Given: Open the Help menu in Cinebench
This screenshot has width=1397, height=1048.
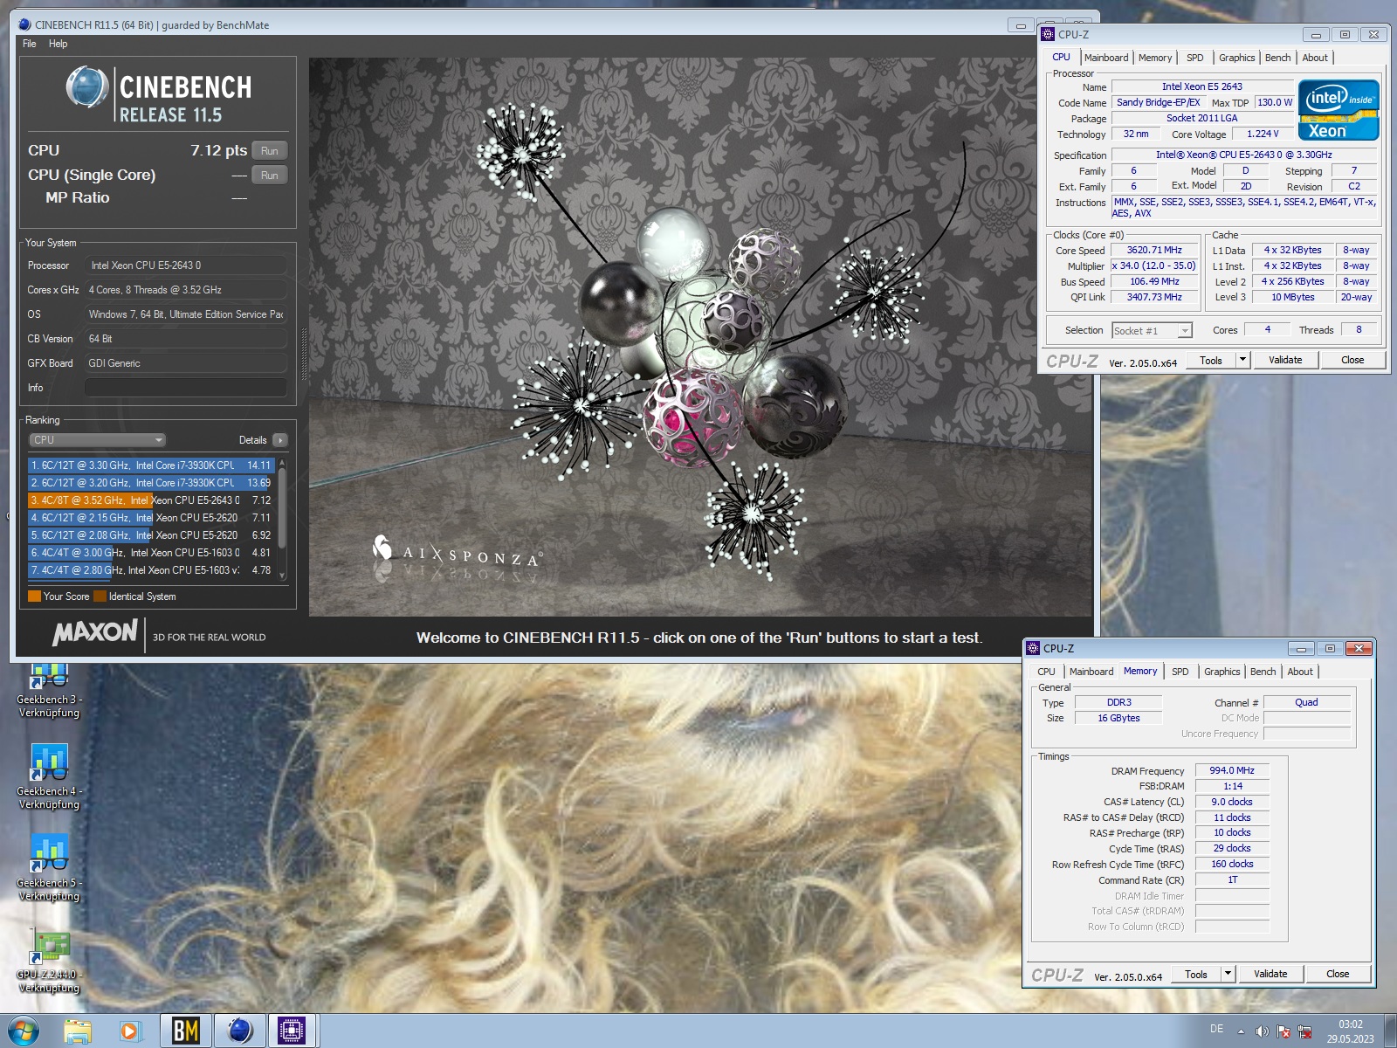Looking at the screenshot, I should point(58,44).
